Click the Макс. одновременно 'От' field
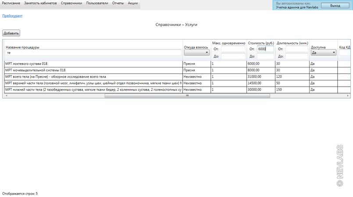Image resolution: width=353 pixels, height=197 pixels. pos(233,49)
